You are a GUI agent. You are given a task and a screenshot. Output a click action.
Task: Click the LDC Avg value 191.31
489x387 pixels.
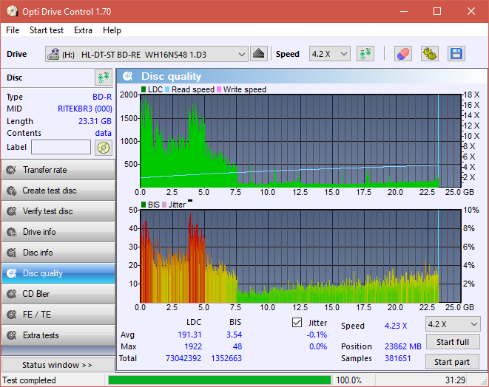pos(189,335)
